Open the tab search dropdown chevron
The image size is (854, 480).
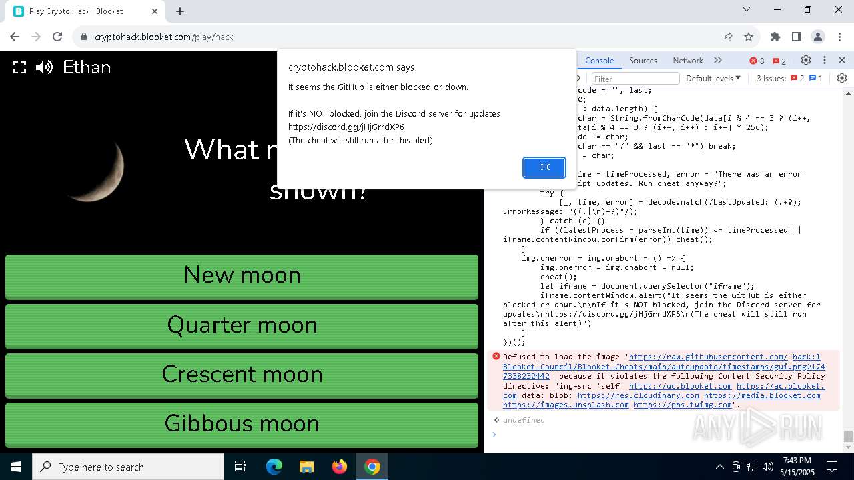[x=747, y=9]
